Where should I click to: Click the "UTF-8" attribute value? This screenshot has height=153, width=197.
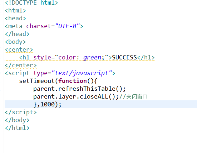pos(68,26)
